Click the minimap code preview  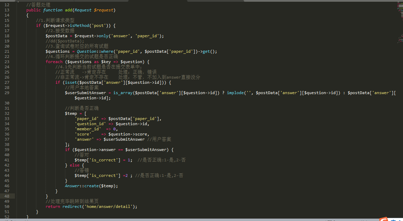tap(400, 21)
